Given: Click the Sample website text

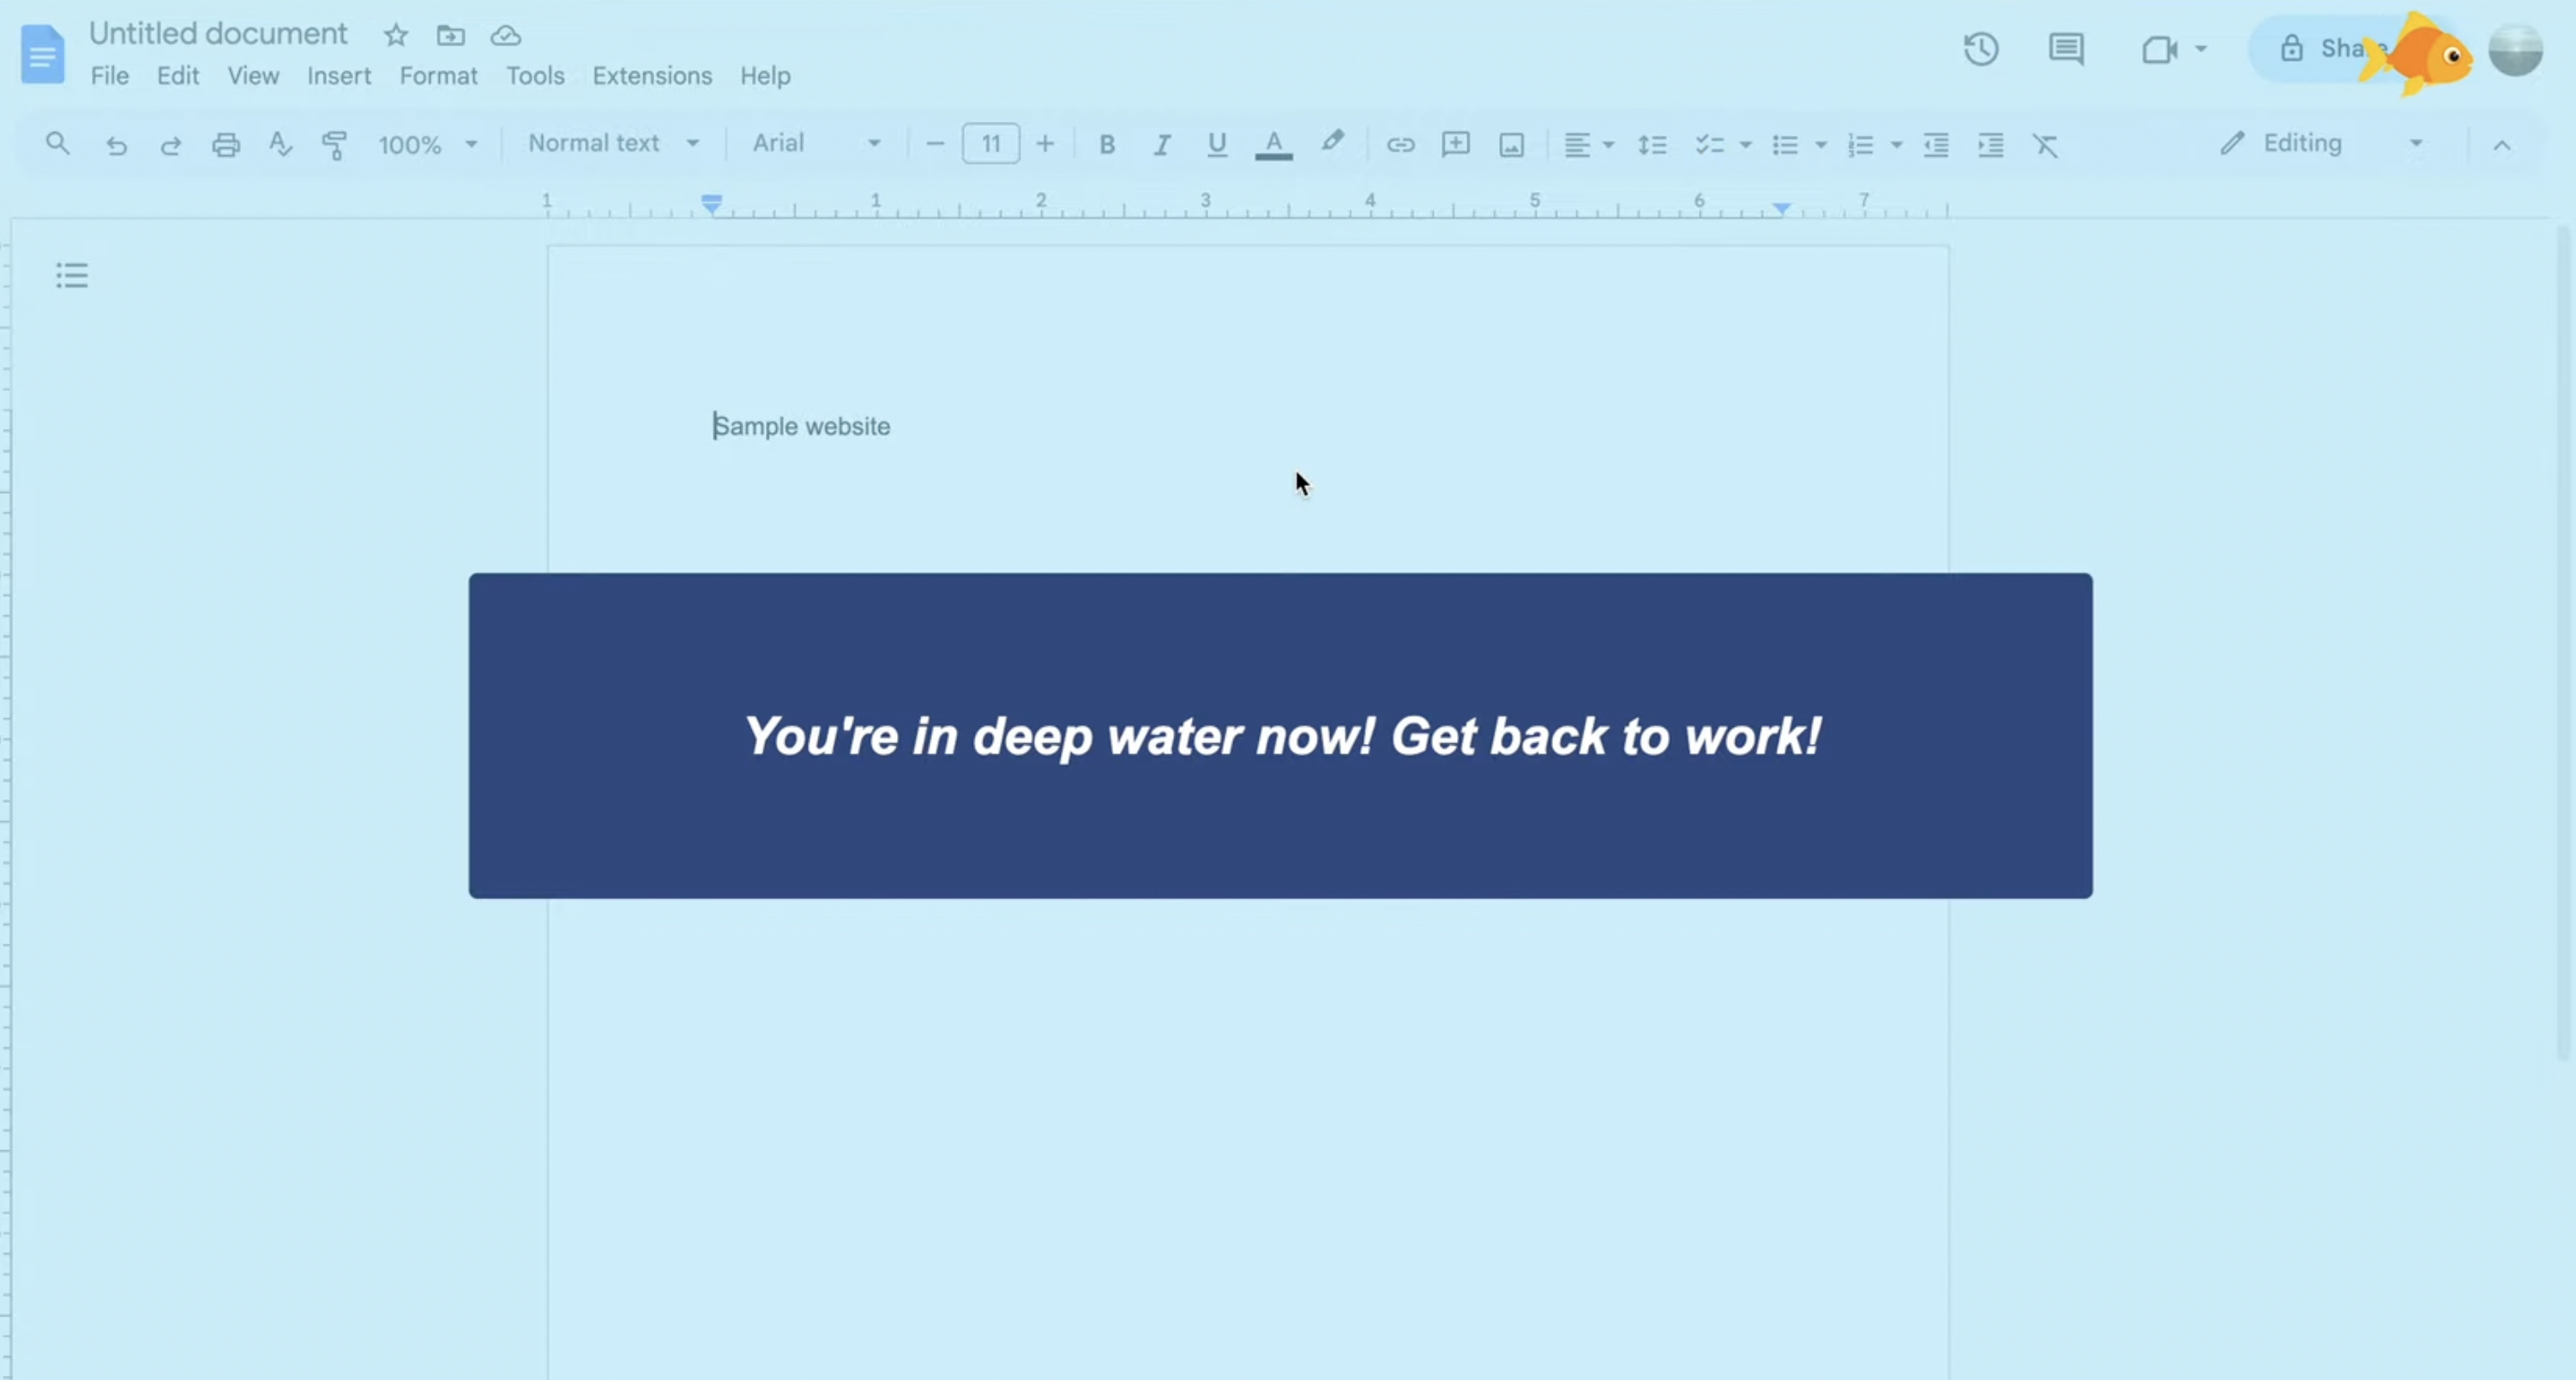Looking at the screenshot, I should (x=801, y=427).
